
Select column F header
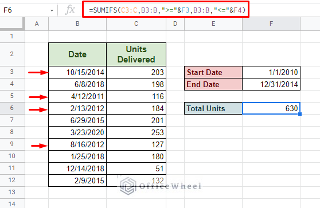click(271, 24)
